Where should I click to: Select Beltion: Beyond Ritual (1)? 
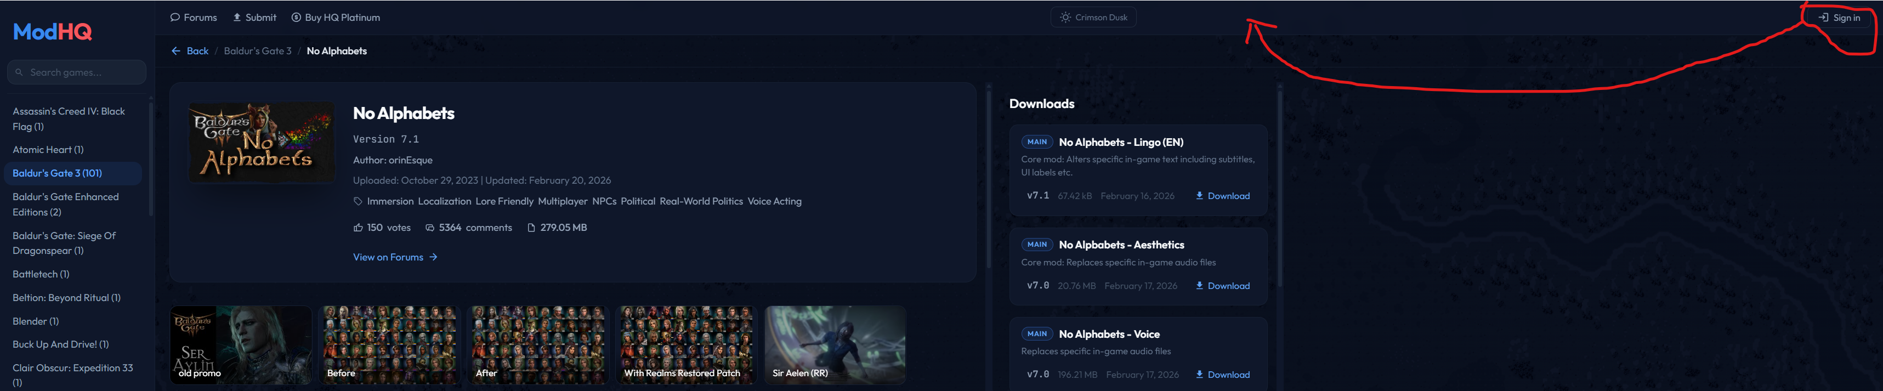66,297
